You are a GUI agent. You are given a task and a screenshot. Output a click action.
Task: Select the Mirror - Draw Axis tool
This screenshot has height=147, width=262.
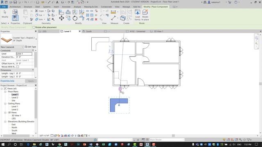pos(81,12)
